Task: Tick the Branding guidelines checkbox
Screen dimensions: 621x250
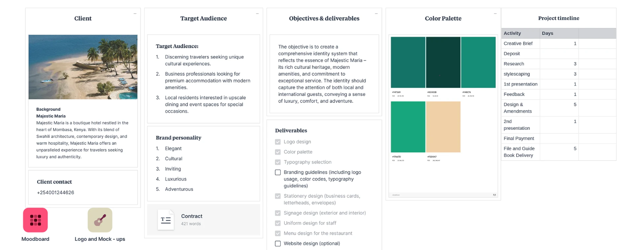Action: (278, 172)
